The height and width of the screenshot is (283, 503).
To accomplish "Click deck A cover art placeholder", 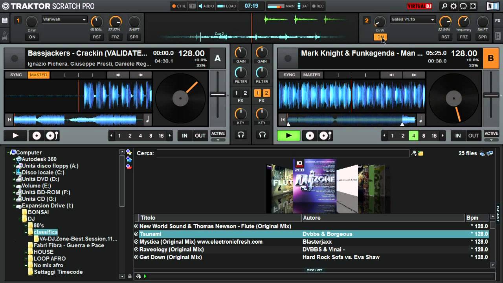I will point(15,59).
